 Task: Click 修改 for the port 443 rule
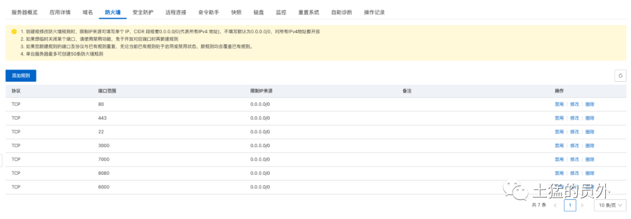(575, 118)
